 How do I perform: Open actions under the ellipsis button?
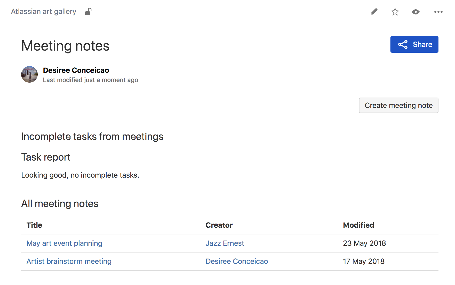point(438,12)
